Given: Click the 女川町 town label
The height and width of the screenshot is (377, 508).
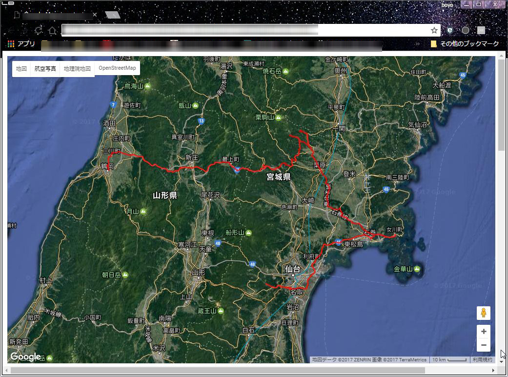Looking at the screenshot, I should pos(394,230).
